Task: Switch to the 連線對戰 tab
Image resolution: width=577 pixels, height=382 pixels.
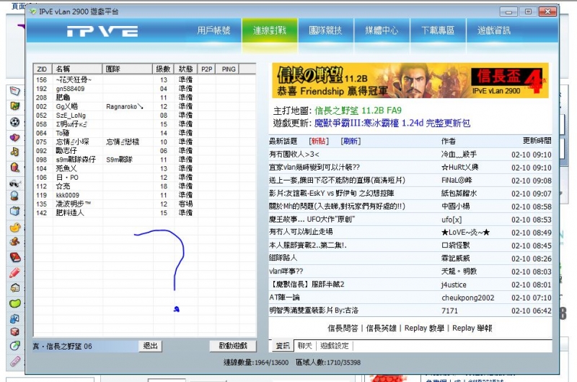Action: tap(269, 30)
